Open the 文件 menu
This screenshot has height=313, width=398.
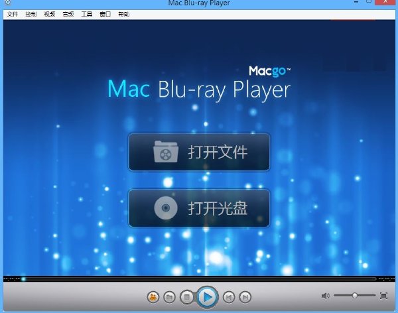click(12, 14)
